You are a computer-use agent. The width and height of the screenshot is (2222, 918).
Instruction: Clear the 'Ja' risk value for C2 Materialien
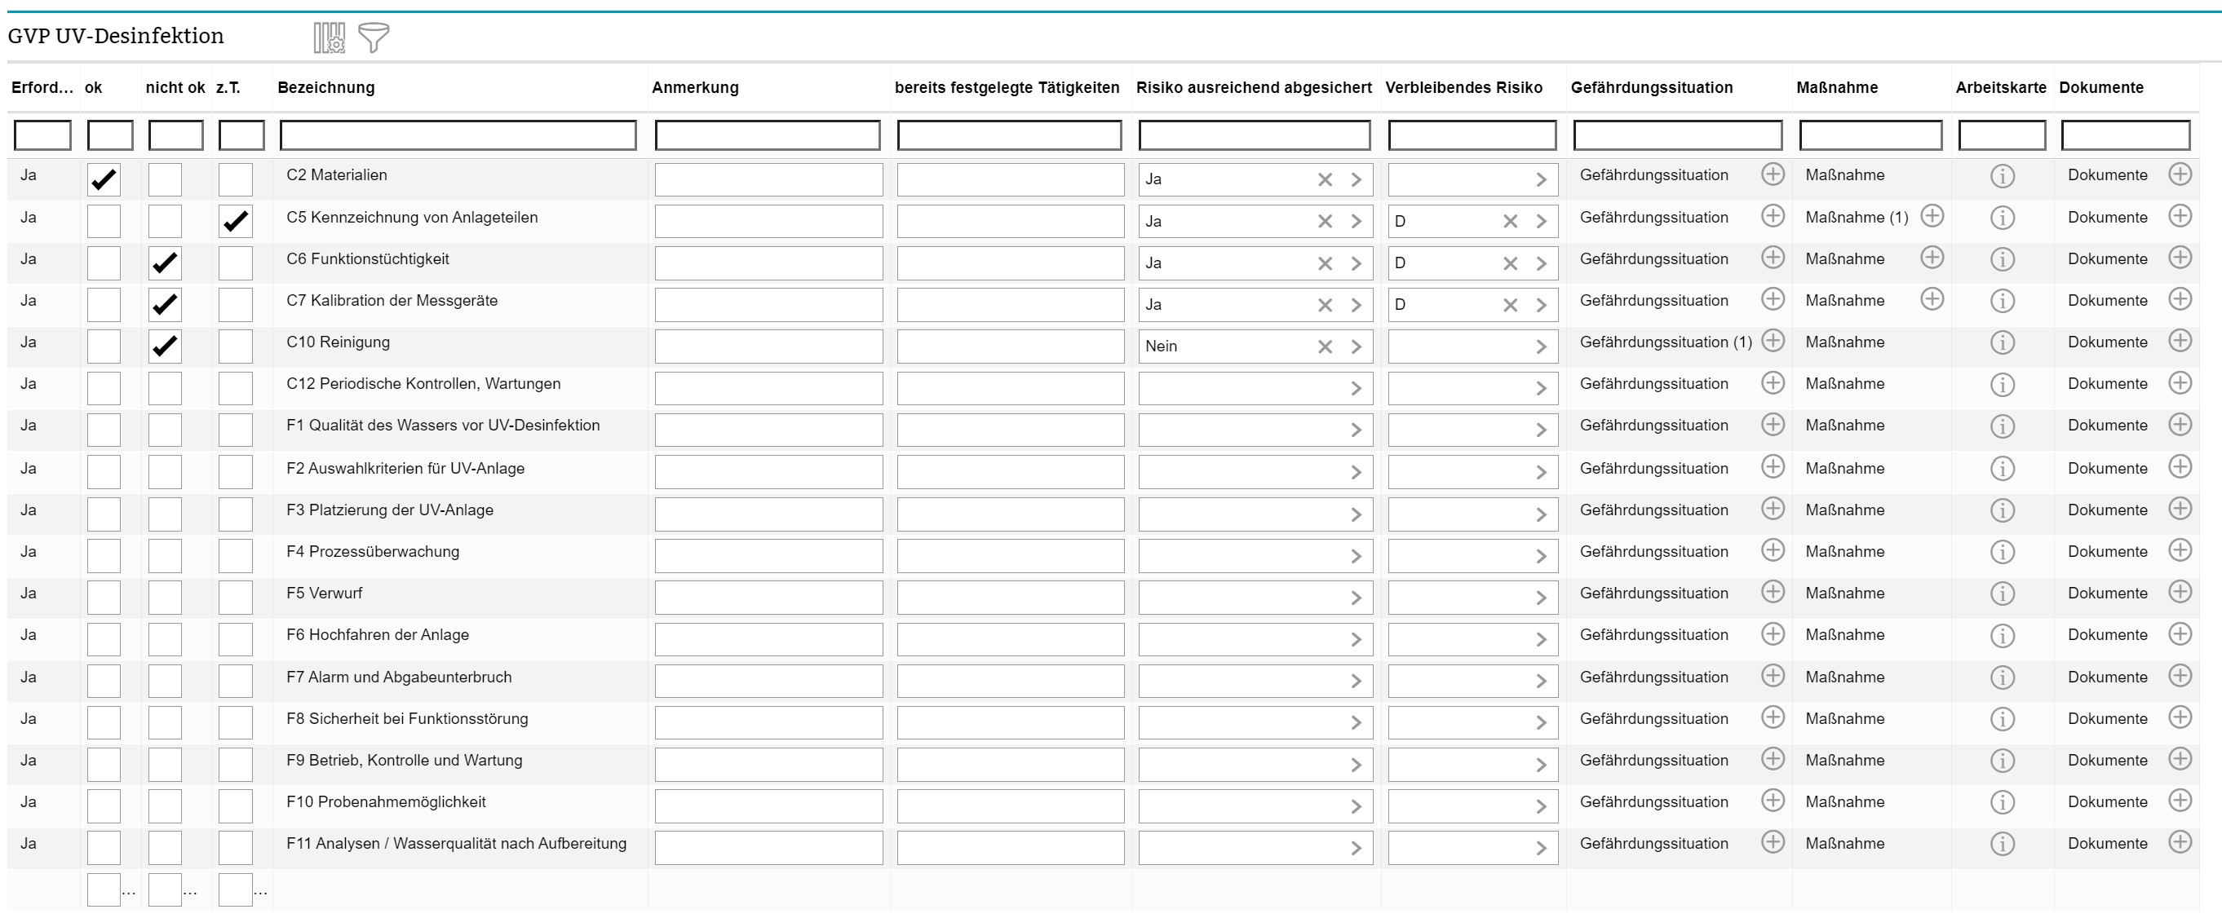click(x=1326, y=179)
